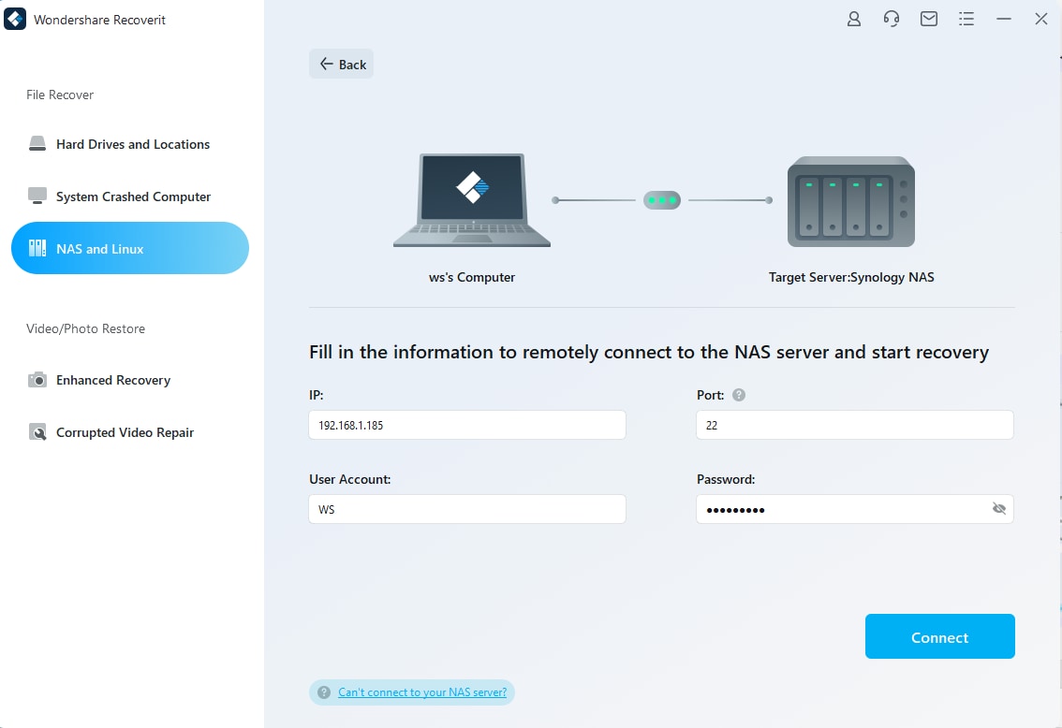Click the User Account input field
The image size is (1062, 728).
(x=467, y=509)
